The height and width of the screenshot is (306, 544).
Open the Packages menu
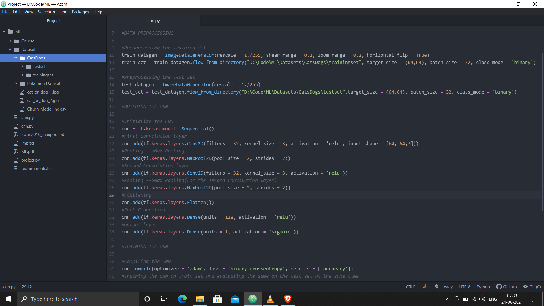click(x=80, y=12)
